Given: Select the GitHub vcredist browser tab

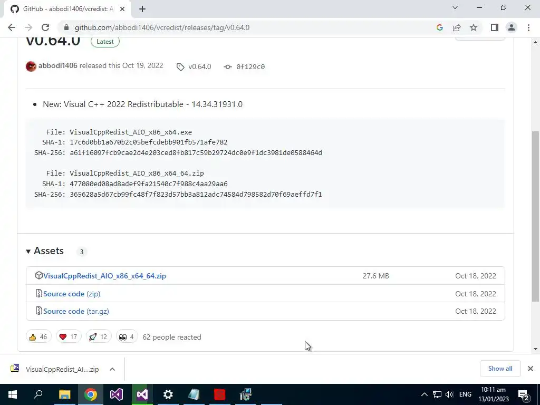Looking at the screenshot, I should click(x=67, y=9).
